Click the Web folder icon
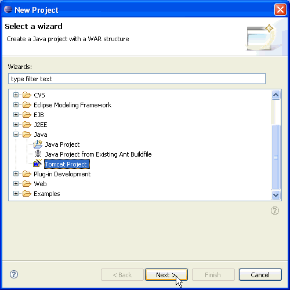This screenshot has width=290, height=290. coord(27,184)
